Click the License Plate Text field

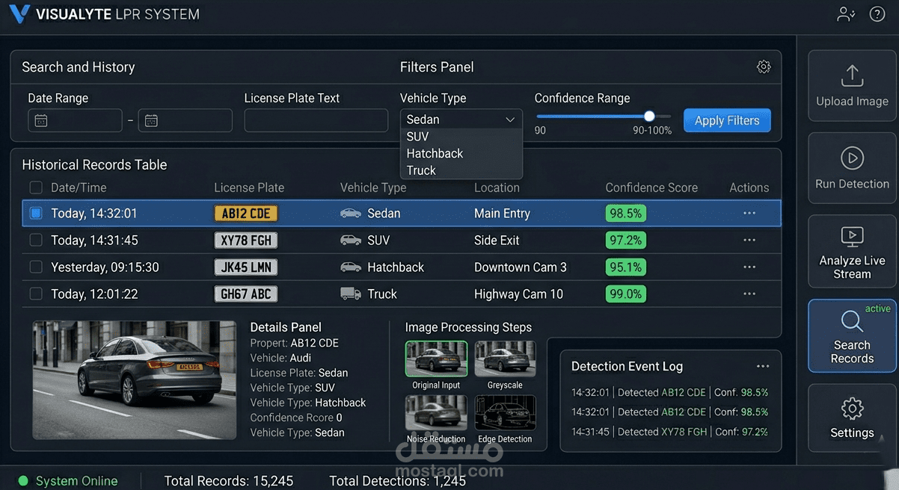click(316, 120)
